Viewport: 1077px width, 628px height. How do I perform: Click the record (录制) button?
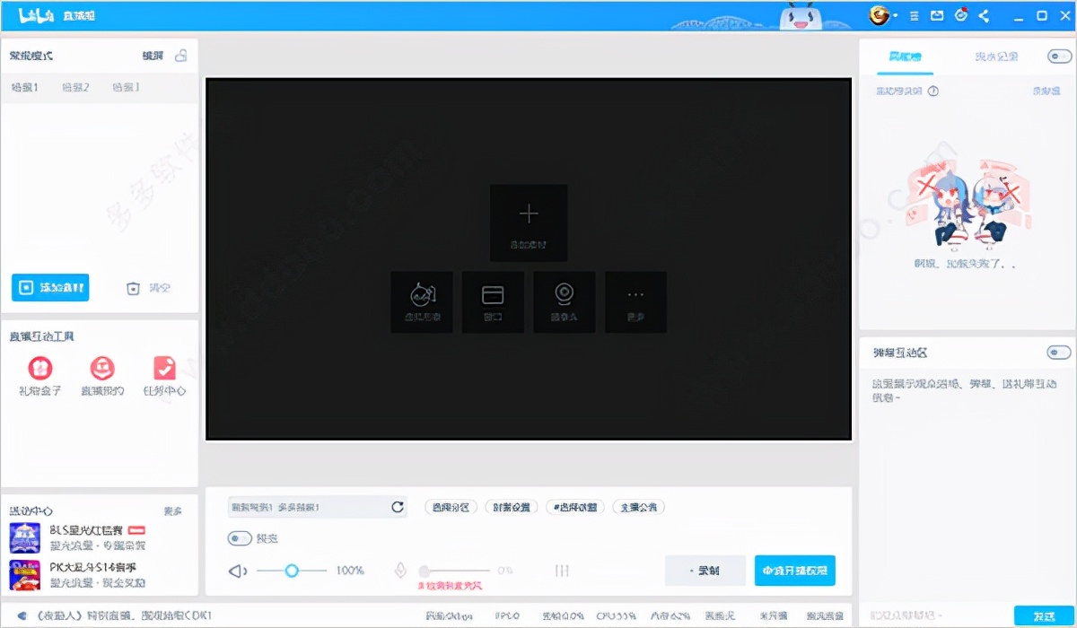click(705, 571)
